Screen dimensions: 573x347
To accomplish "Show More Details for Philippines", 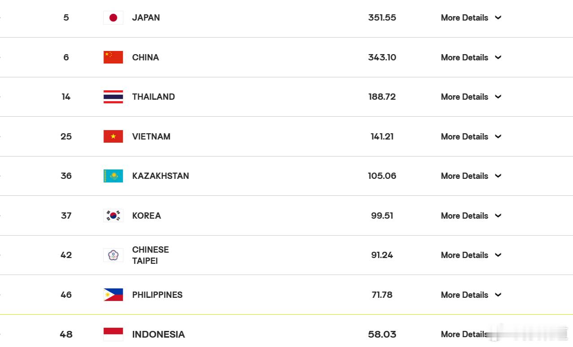I will click(464, 295).
